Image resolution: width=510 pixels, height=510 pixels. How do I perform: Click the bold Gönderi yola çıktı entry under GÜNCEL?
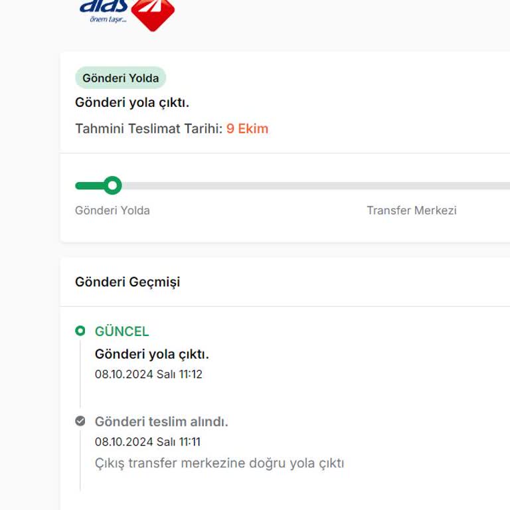(152, 354)
